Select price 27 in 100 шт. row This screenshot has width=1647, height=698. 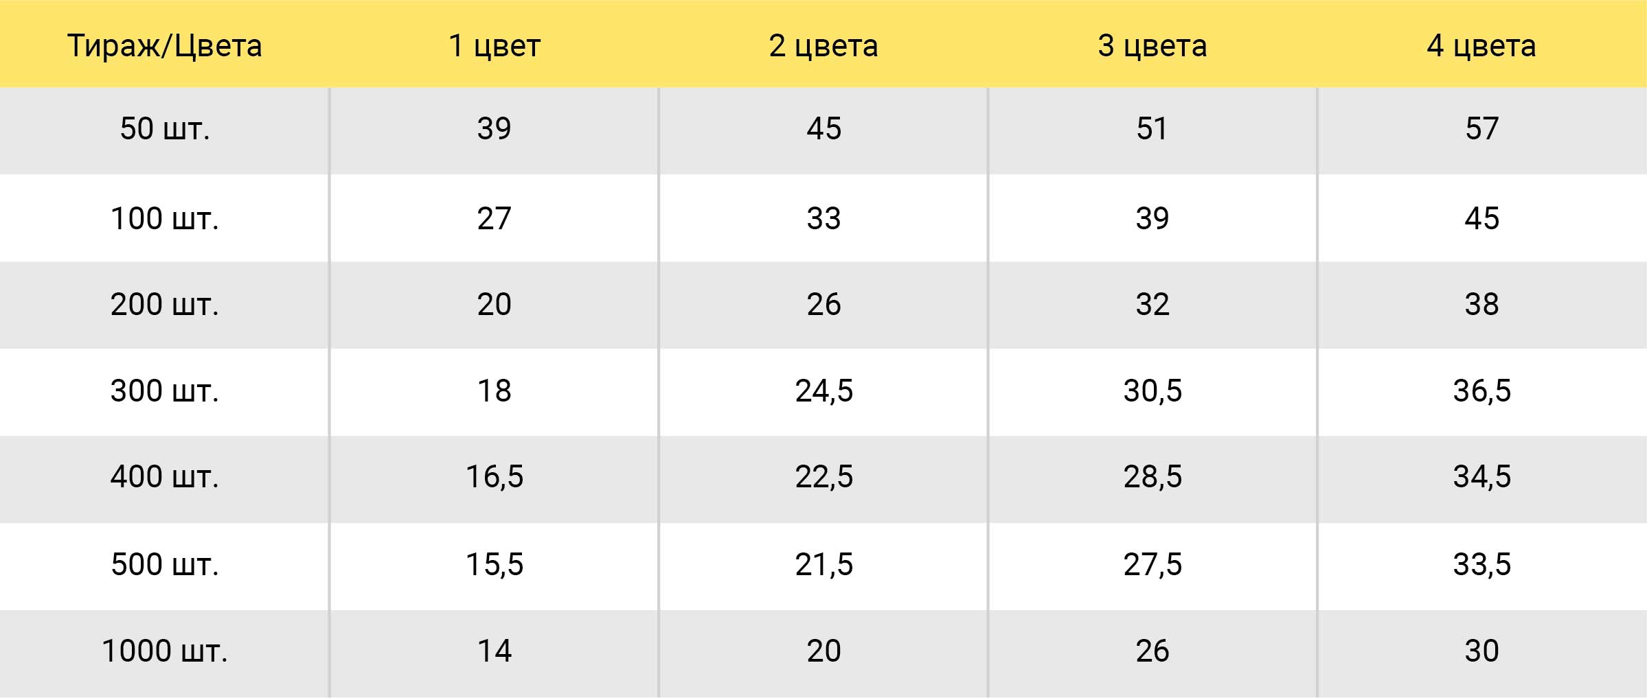[x=495, y=219]
